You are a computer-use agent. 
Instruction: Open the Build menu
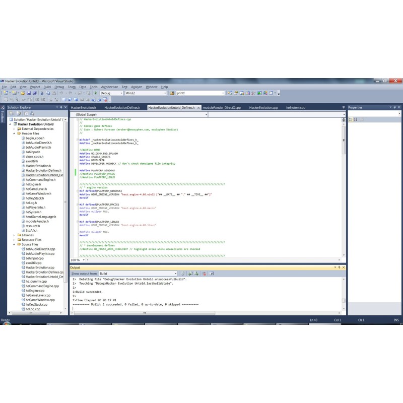click(47, 87)
